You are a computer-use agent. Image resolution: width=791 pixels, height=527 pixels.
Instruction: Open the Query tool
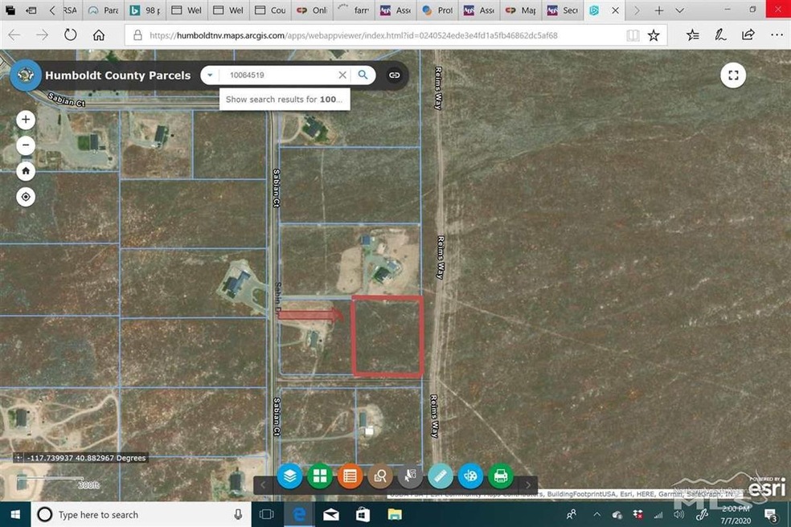379,476
